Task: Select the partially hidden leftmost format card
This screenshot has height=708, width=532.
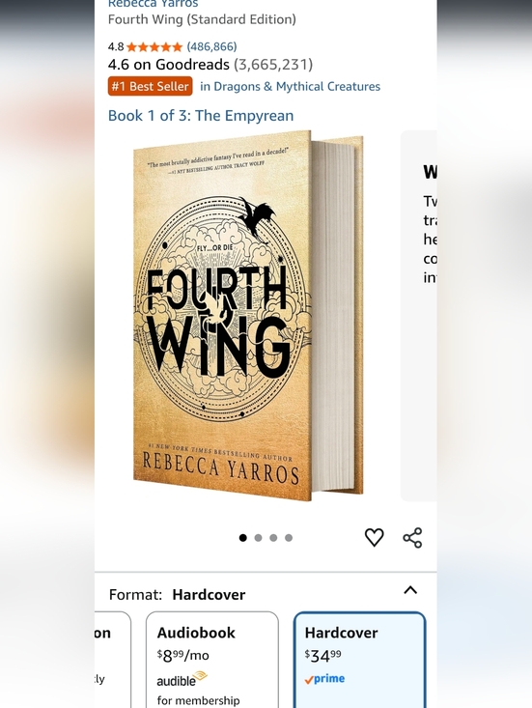Action: point(113,660)
